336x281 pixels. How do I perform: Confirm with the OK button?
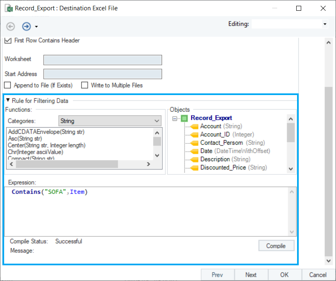(x=285, y=275)
